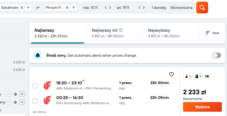Open the Ekonomiczna cabin class selector
The height and width of the screenshot is (116, 227).
[x=181, y=8]
